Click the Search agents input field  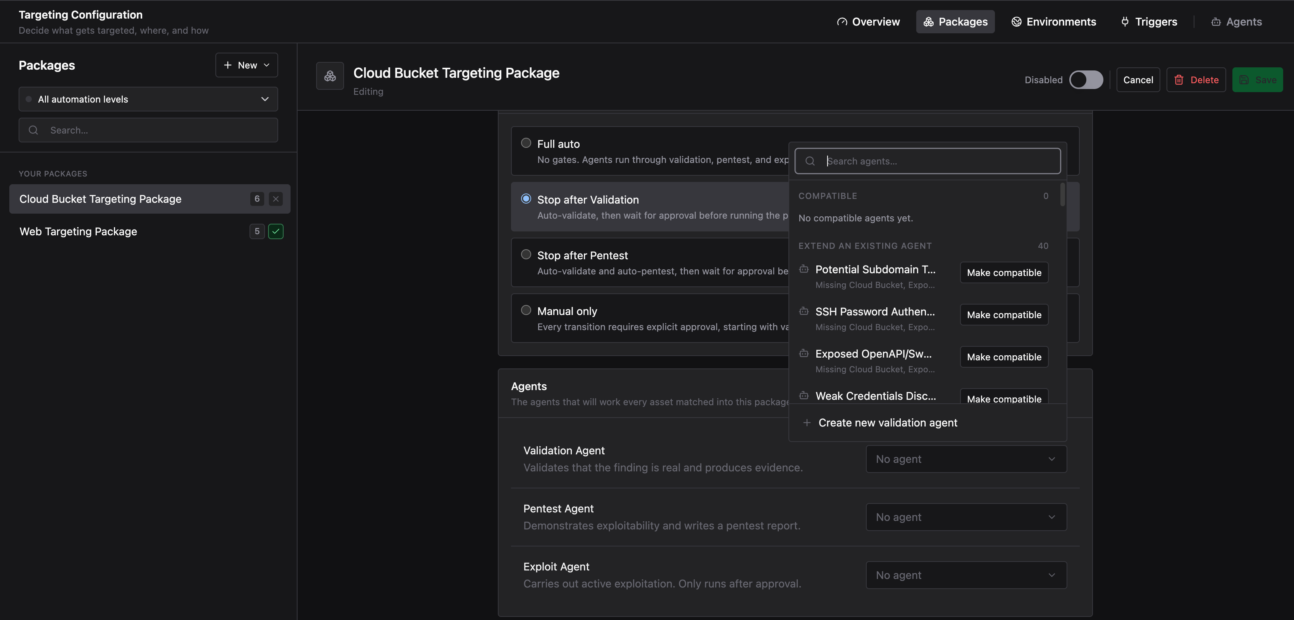pos(927,161)
